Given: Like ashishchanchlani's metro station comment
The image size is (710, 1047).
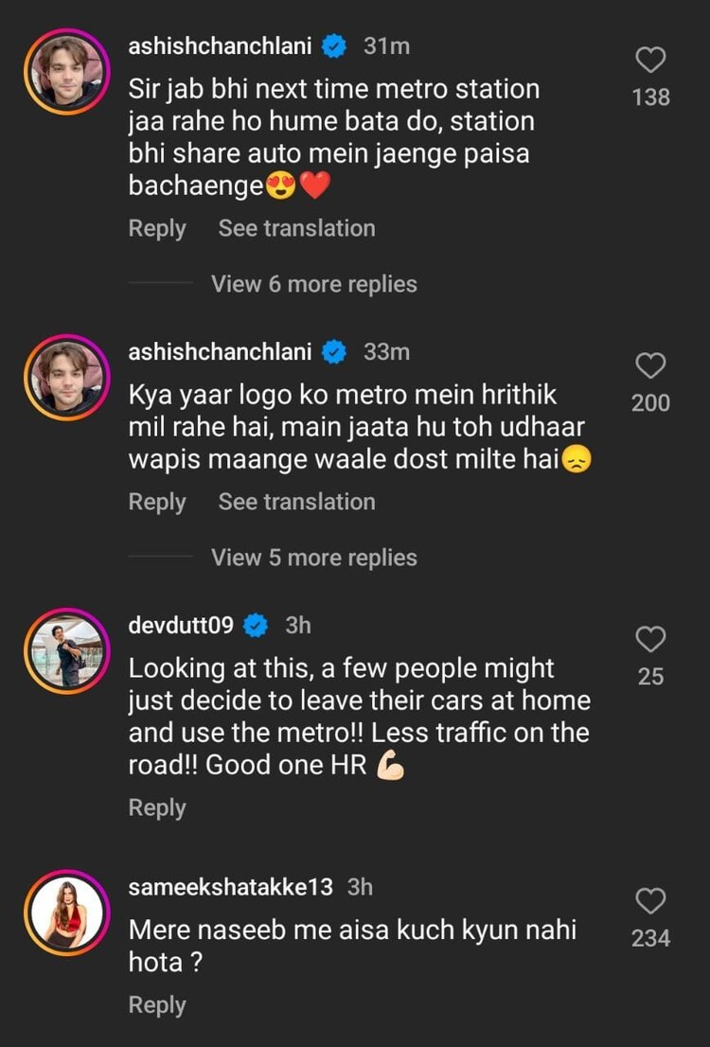Looking at the screenshot, I should click(x=650, y=62).
